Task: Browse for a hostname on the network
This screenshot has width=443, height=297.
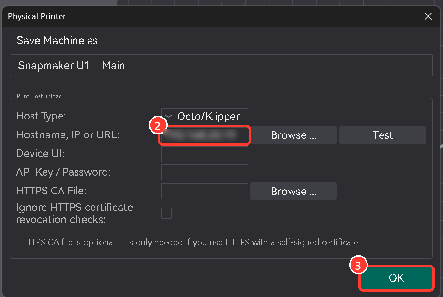Action: 293,135
